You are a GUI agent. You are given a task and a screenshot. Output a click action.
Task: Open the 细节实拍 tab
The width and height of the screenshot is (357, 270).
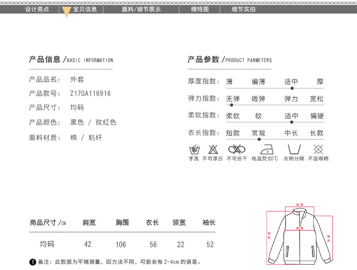tap(244, 9)
